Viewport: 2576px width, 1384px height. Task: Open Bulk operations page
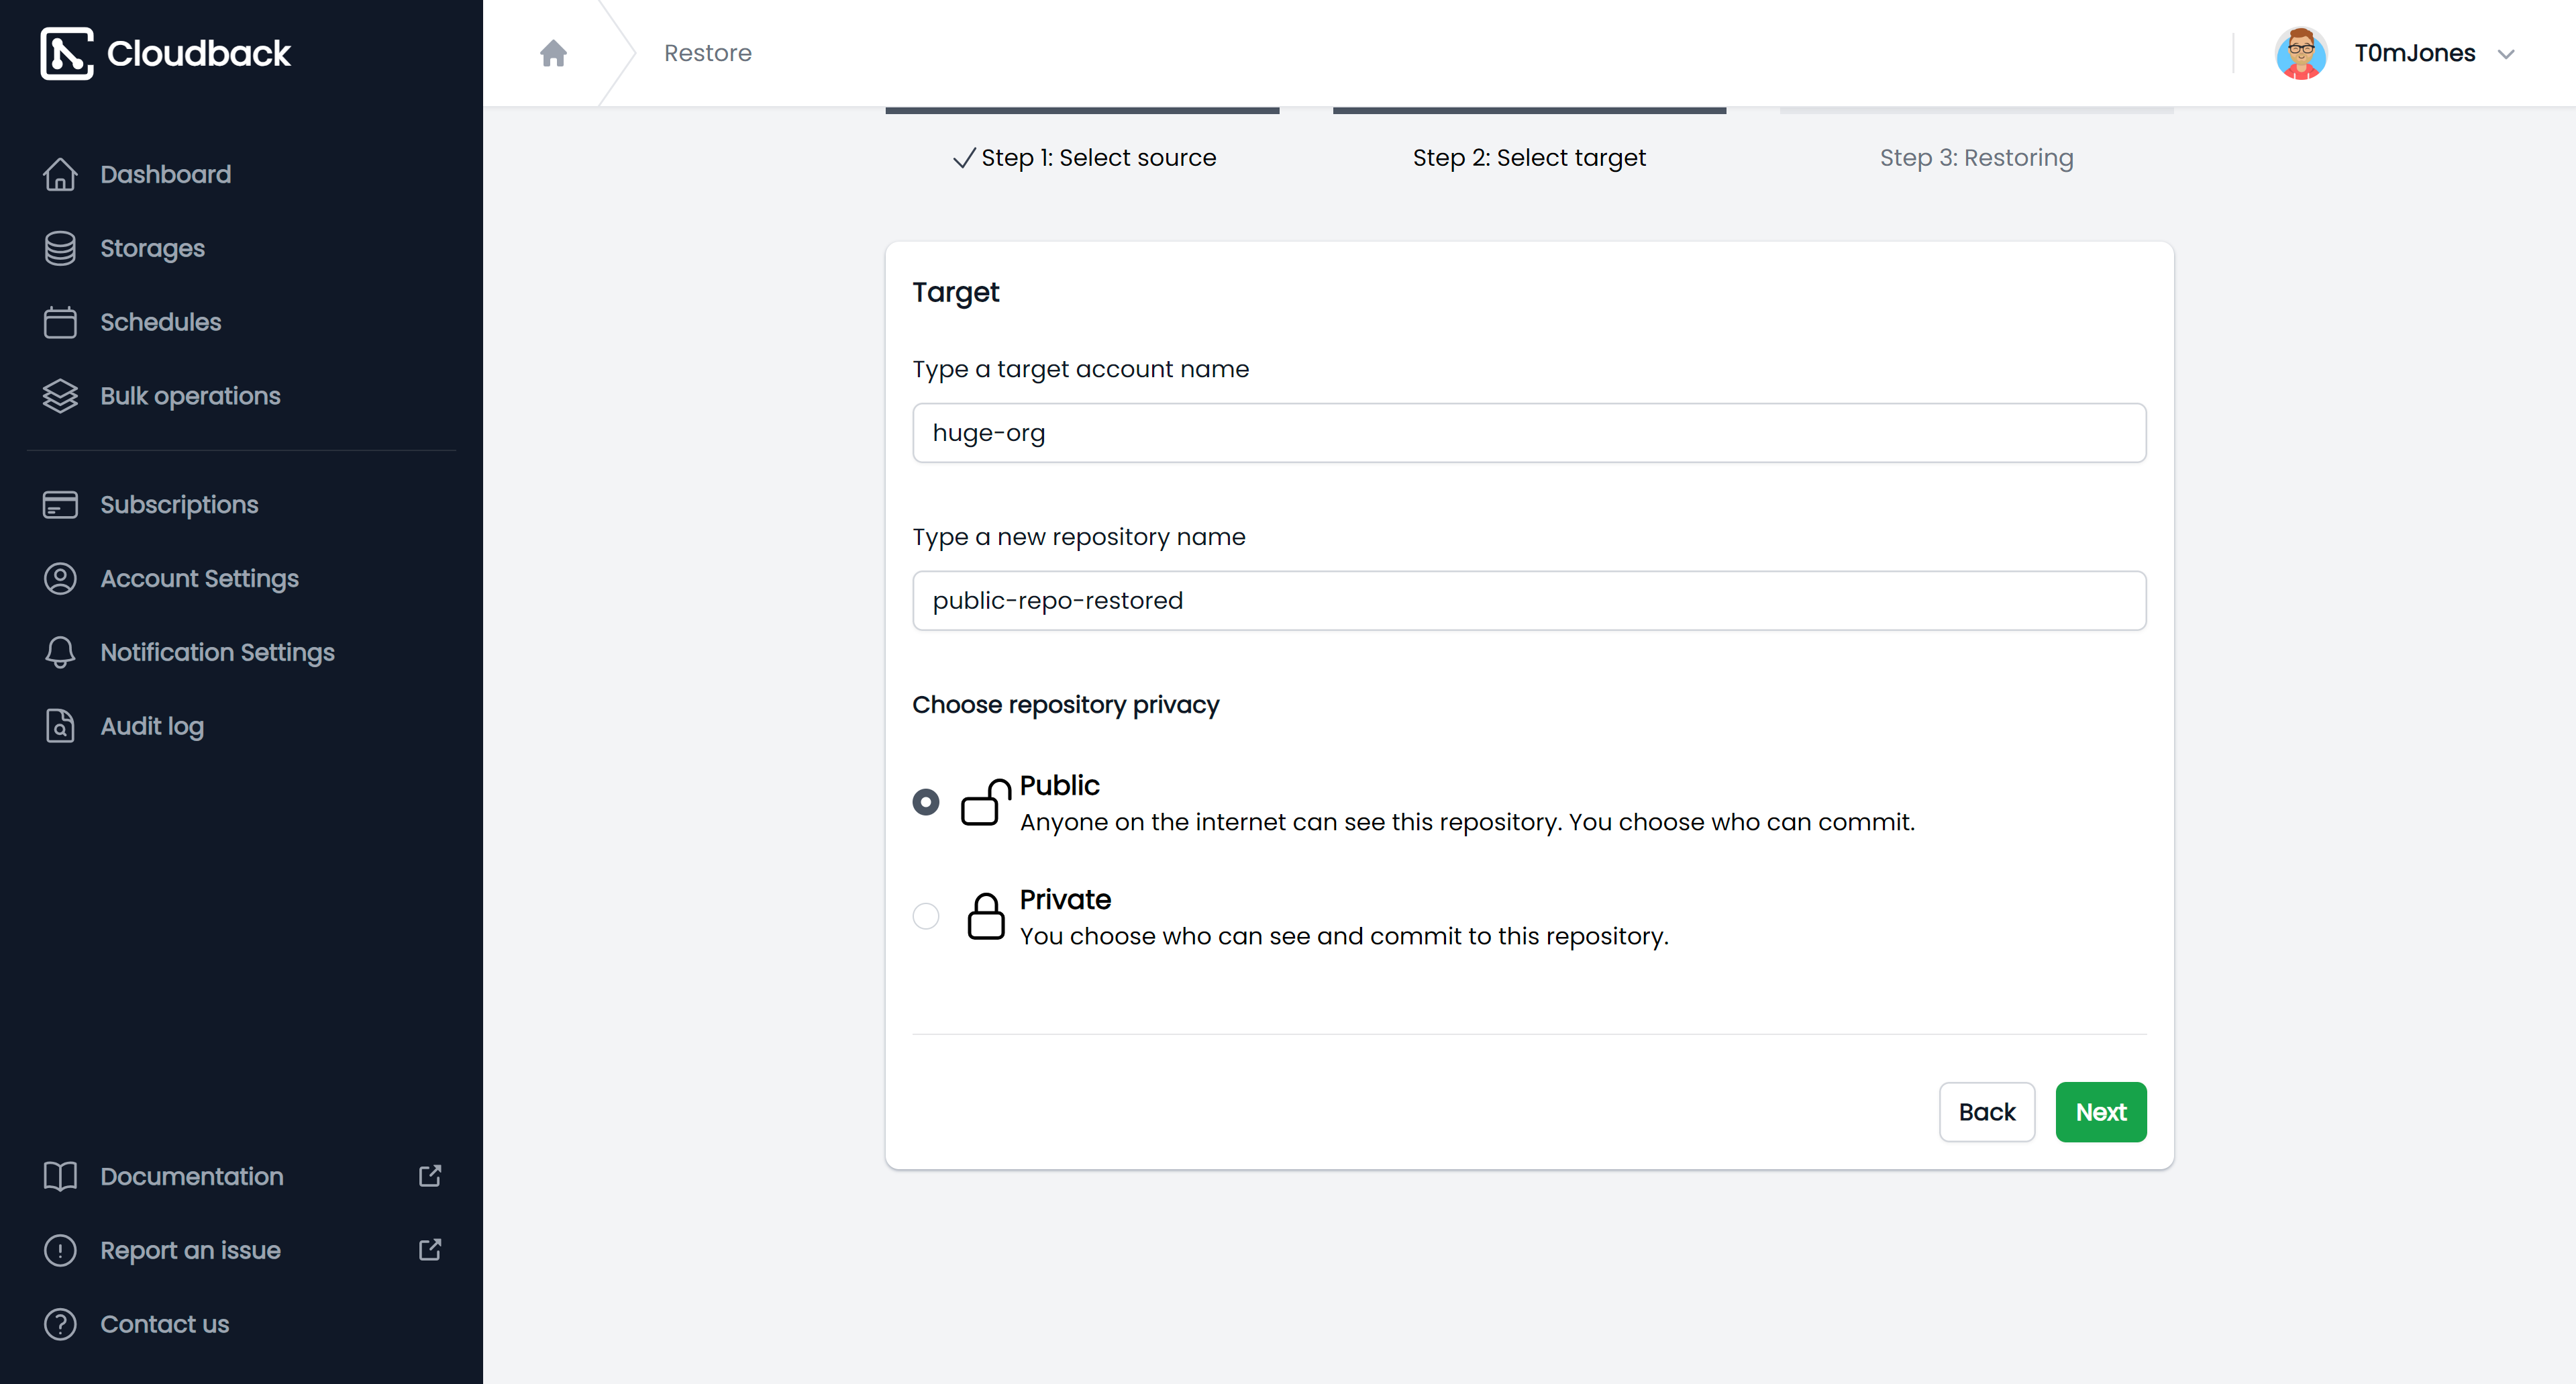(x=190, y=396)
